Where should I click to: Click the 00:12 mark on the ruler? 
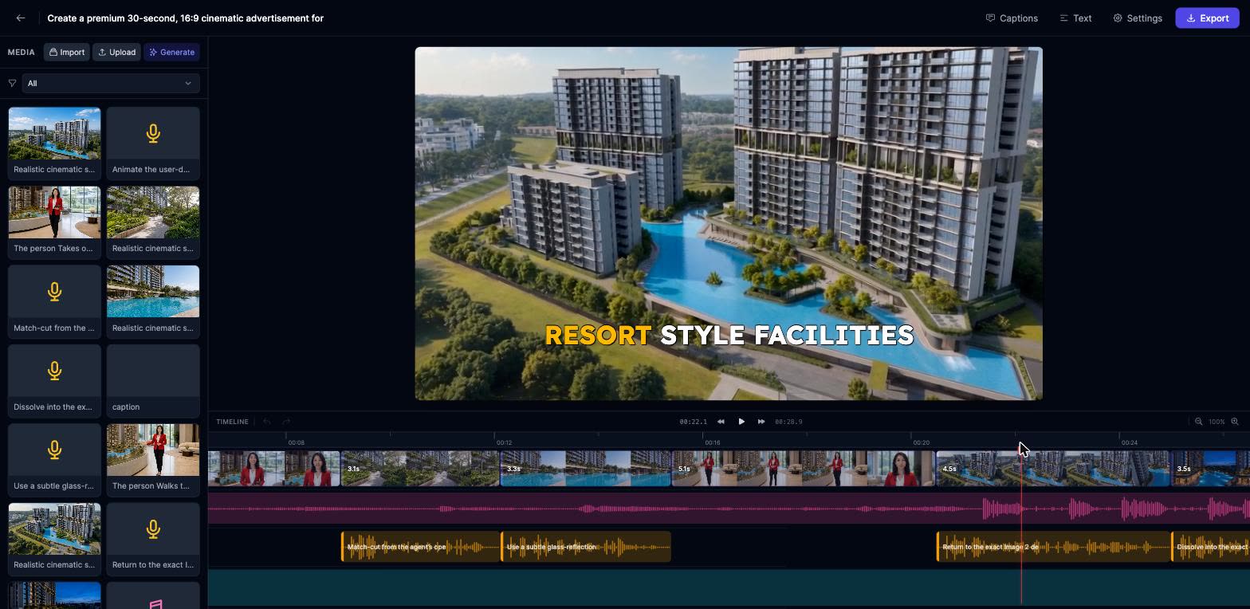(504, 442)
